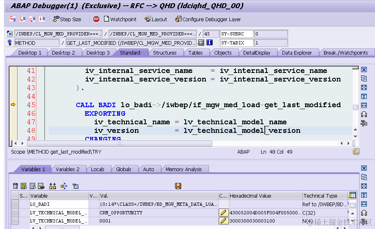Open the Break./Watchpoints tab
Viewport: 375px width, 229px height.
click(346, 53)
